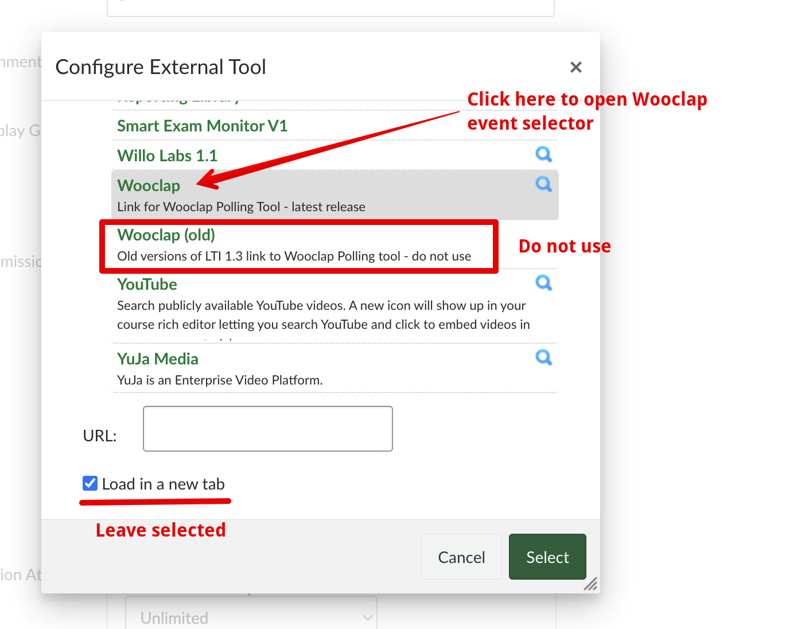Click the dialog resize handle corner
This screenshot has height=629, width=809.
pos(591,584)
